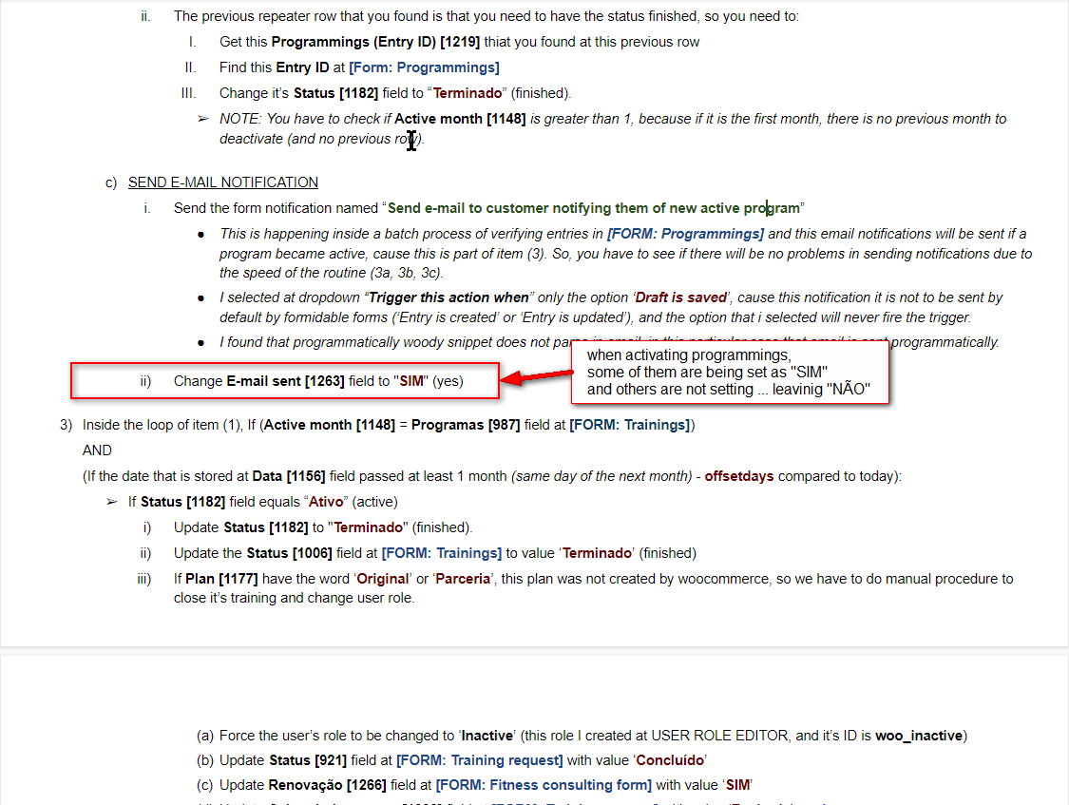This screenshot has height=805, width=1069.
Task: Click the red "offsetdays" word
Action: [x=739, y=476]
